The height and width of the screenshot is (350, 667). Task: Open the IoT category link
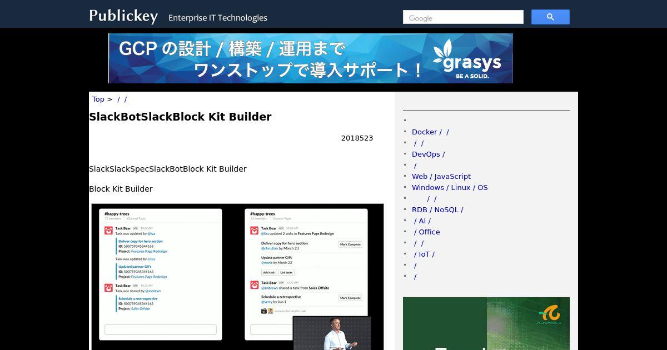tap(425, 254)
